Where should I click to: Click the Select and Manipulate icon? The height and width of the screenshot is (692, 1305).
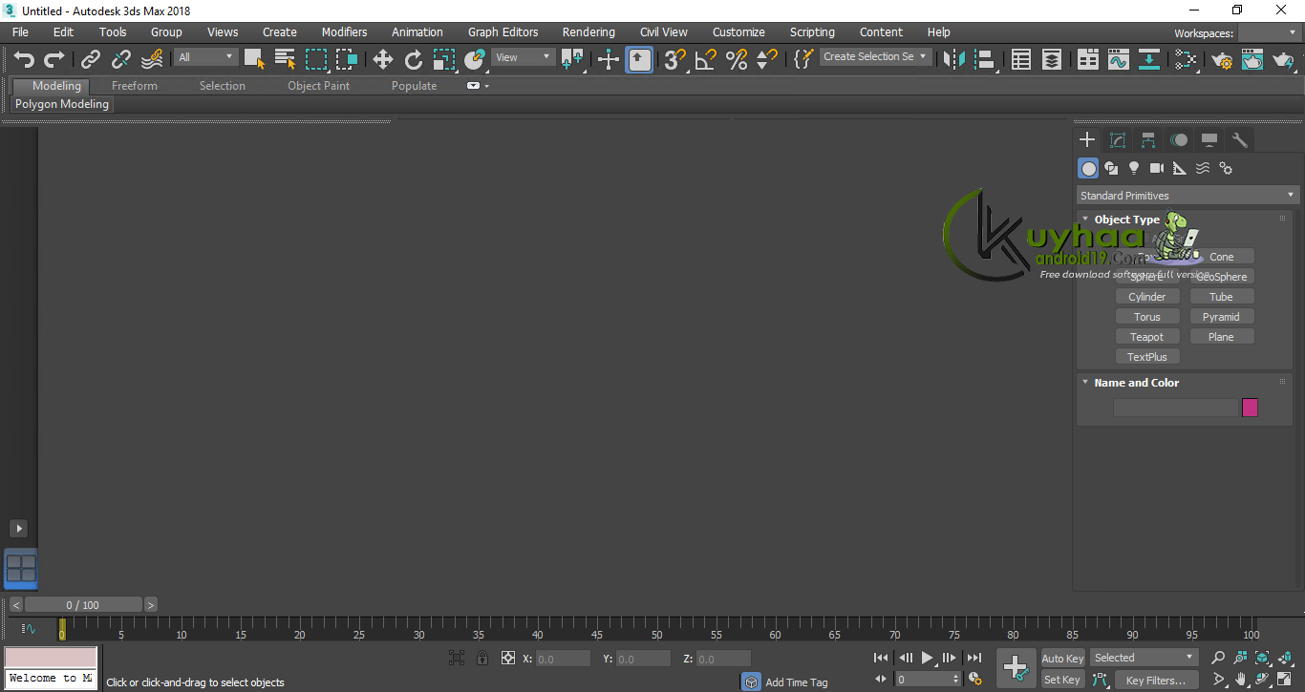click(x=609, y=60)
